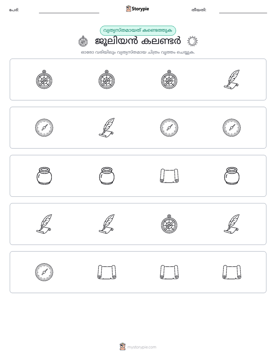276x358 pixels.
Task: Open the mystorypie.com footer link
Action: pyautogui.click(x=141, y=347)
